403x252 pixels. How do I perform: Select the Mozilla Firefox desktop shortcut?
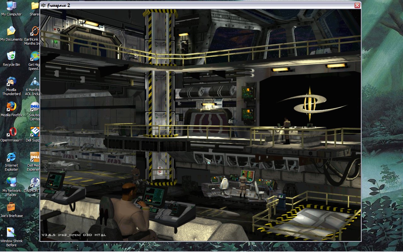pyautogui.click(x=11, y=109)
